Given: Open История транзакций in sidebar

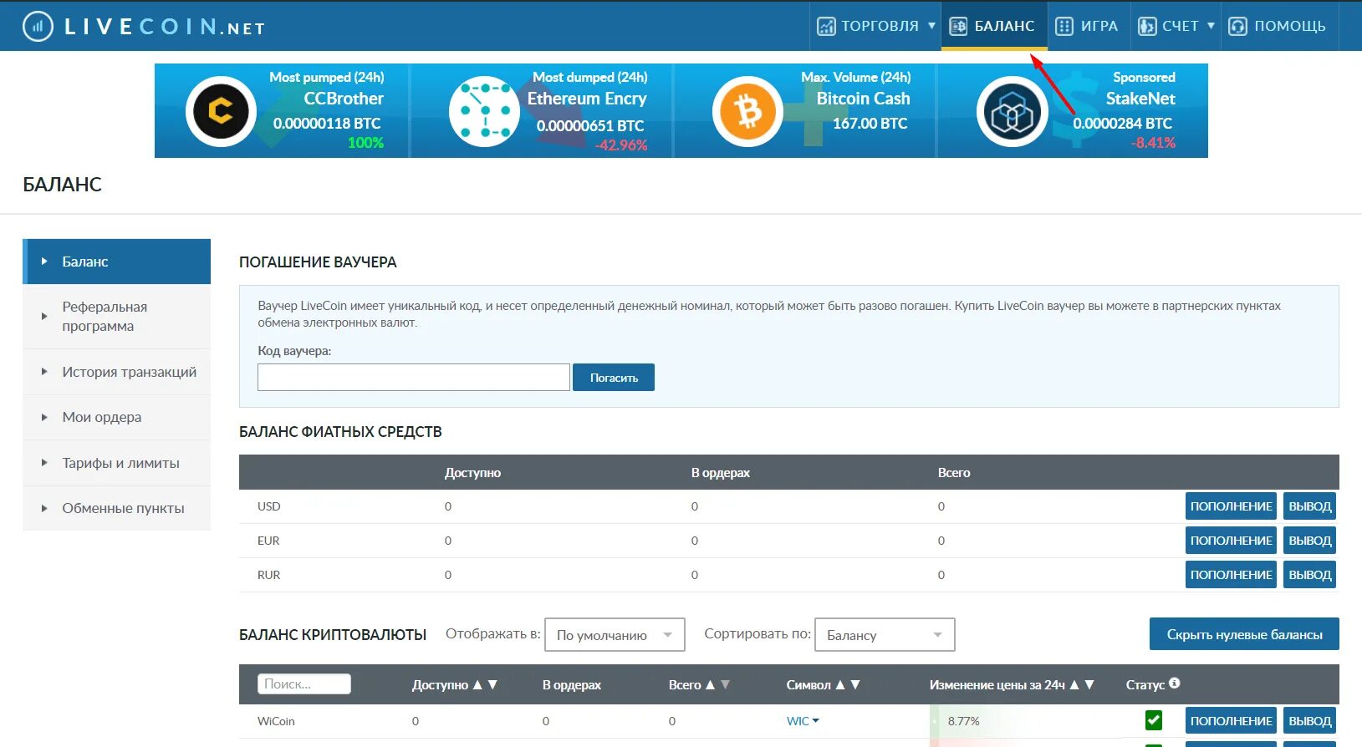Looking at the screenshot, I should pyautogui.click(x=116, y=372).
